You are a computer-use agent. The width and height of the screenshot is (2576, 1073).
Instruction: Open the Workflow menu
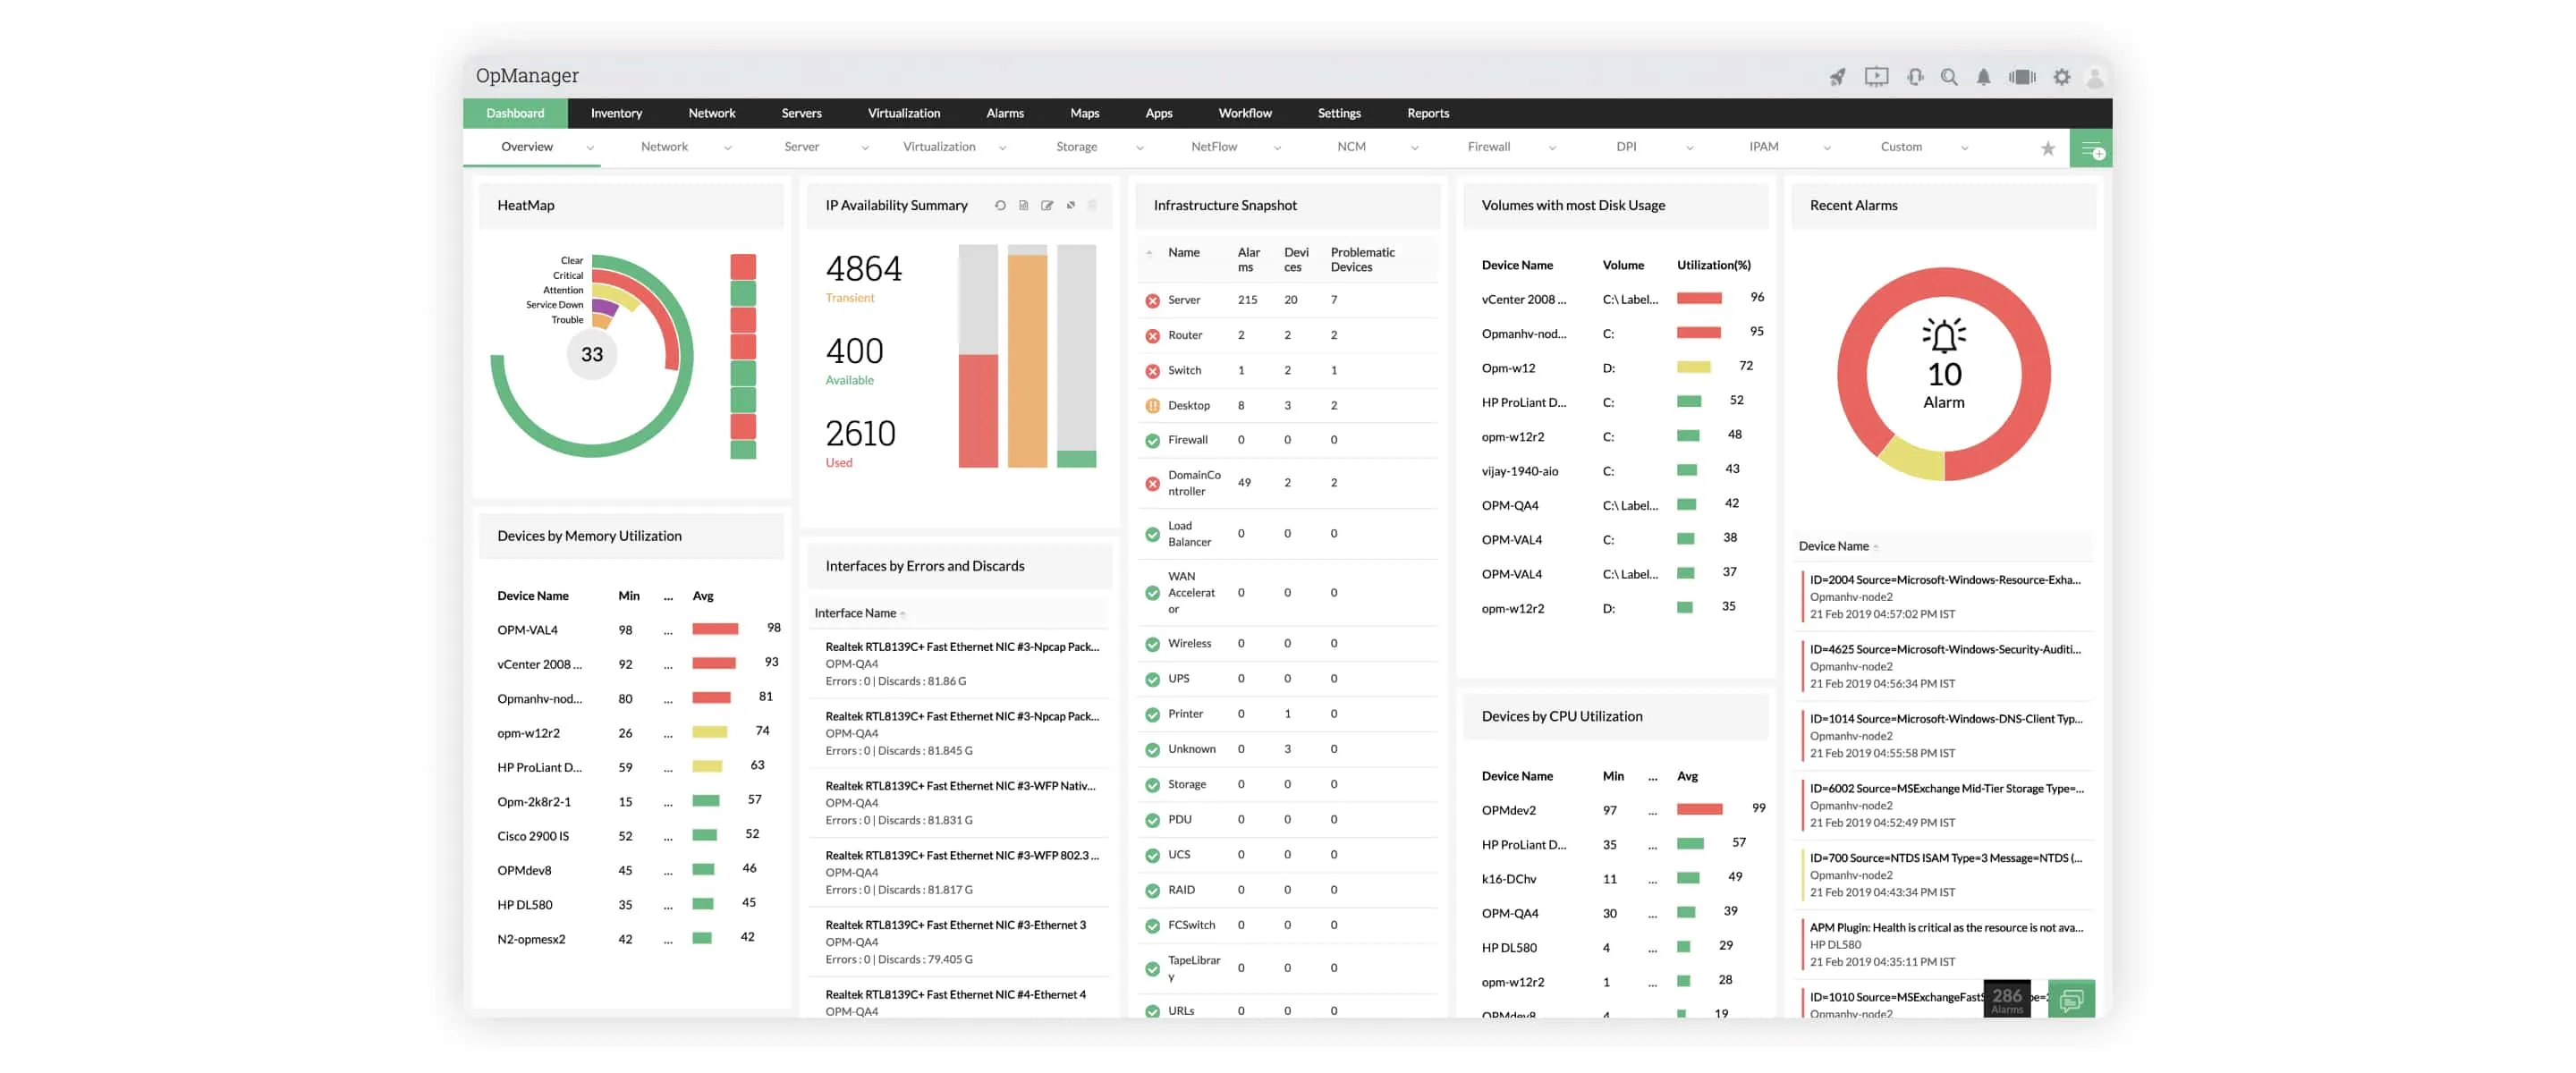tap(1244, 113)
